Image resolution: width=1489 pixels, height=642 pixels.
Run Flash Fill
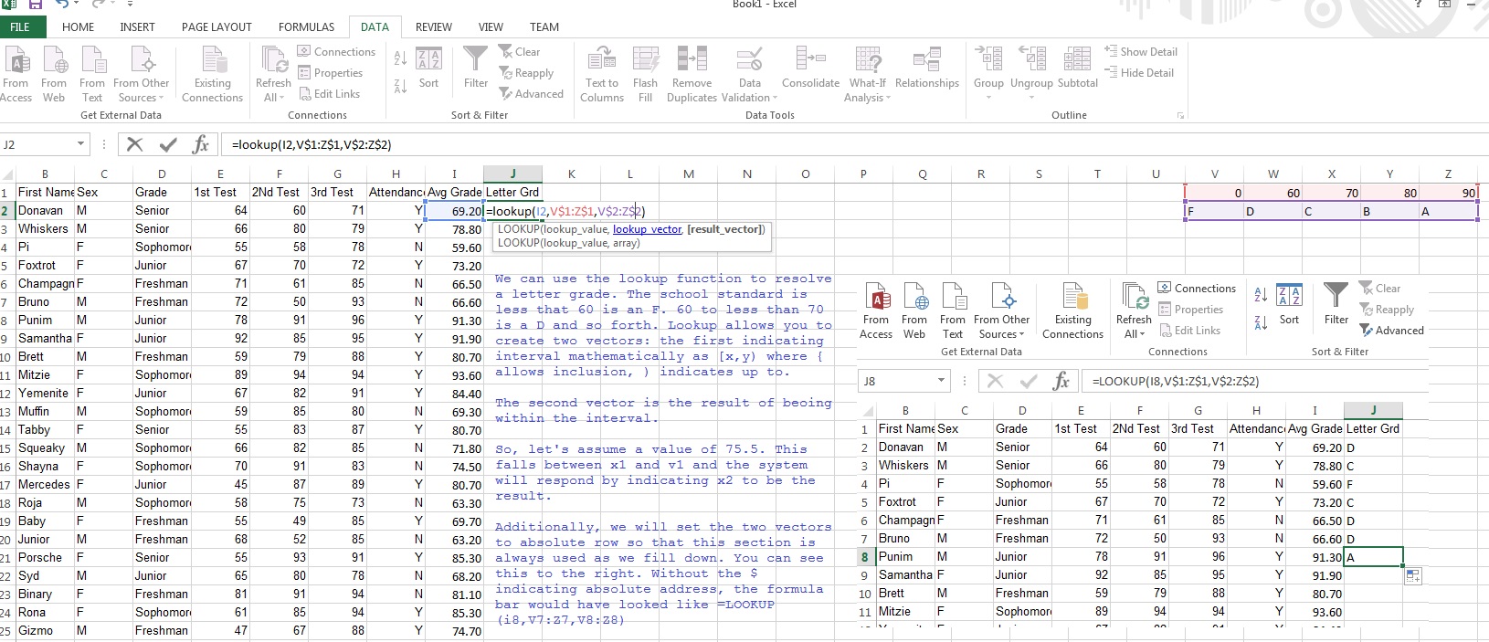point(645,74)
